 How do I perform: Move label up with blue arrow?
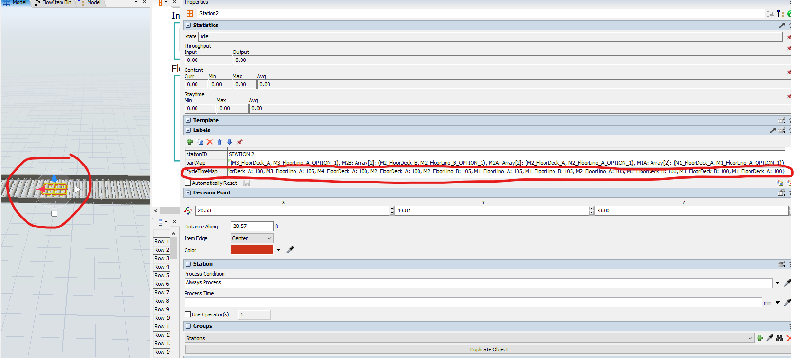pos(220,142)
